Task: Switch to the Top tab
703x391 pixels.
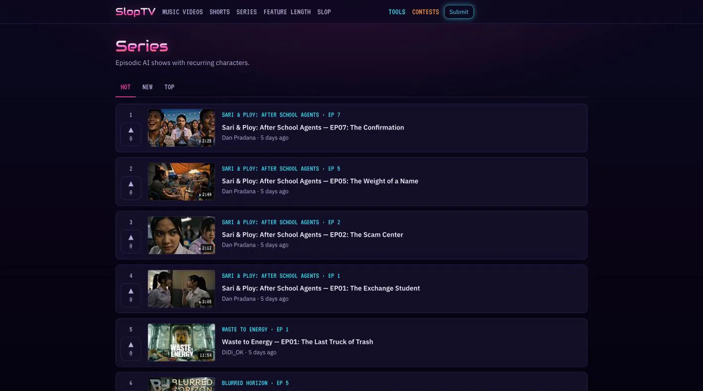Action: pyautogui.click(x=170, y=87)
